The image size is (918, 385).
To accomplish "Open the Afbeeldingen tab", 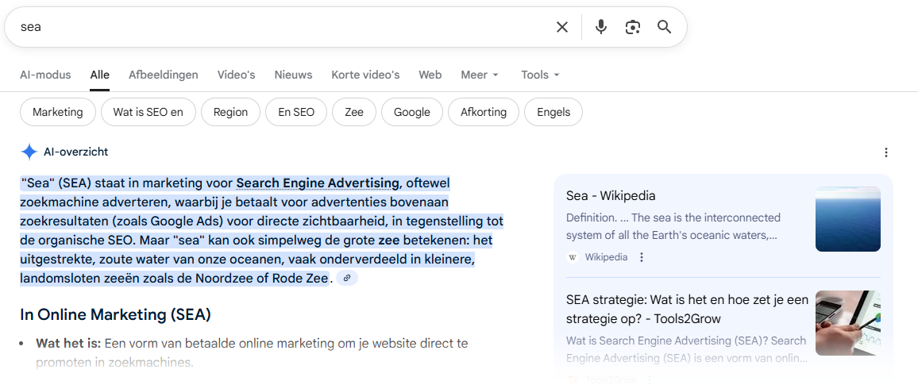I will tap(164, 75).
